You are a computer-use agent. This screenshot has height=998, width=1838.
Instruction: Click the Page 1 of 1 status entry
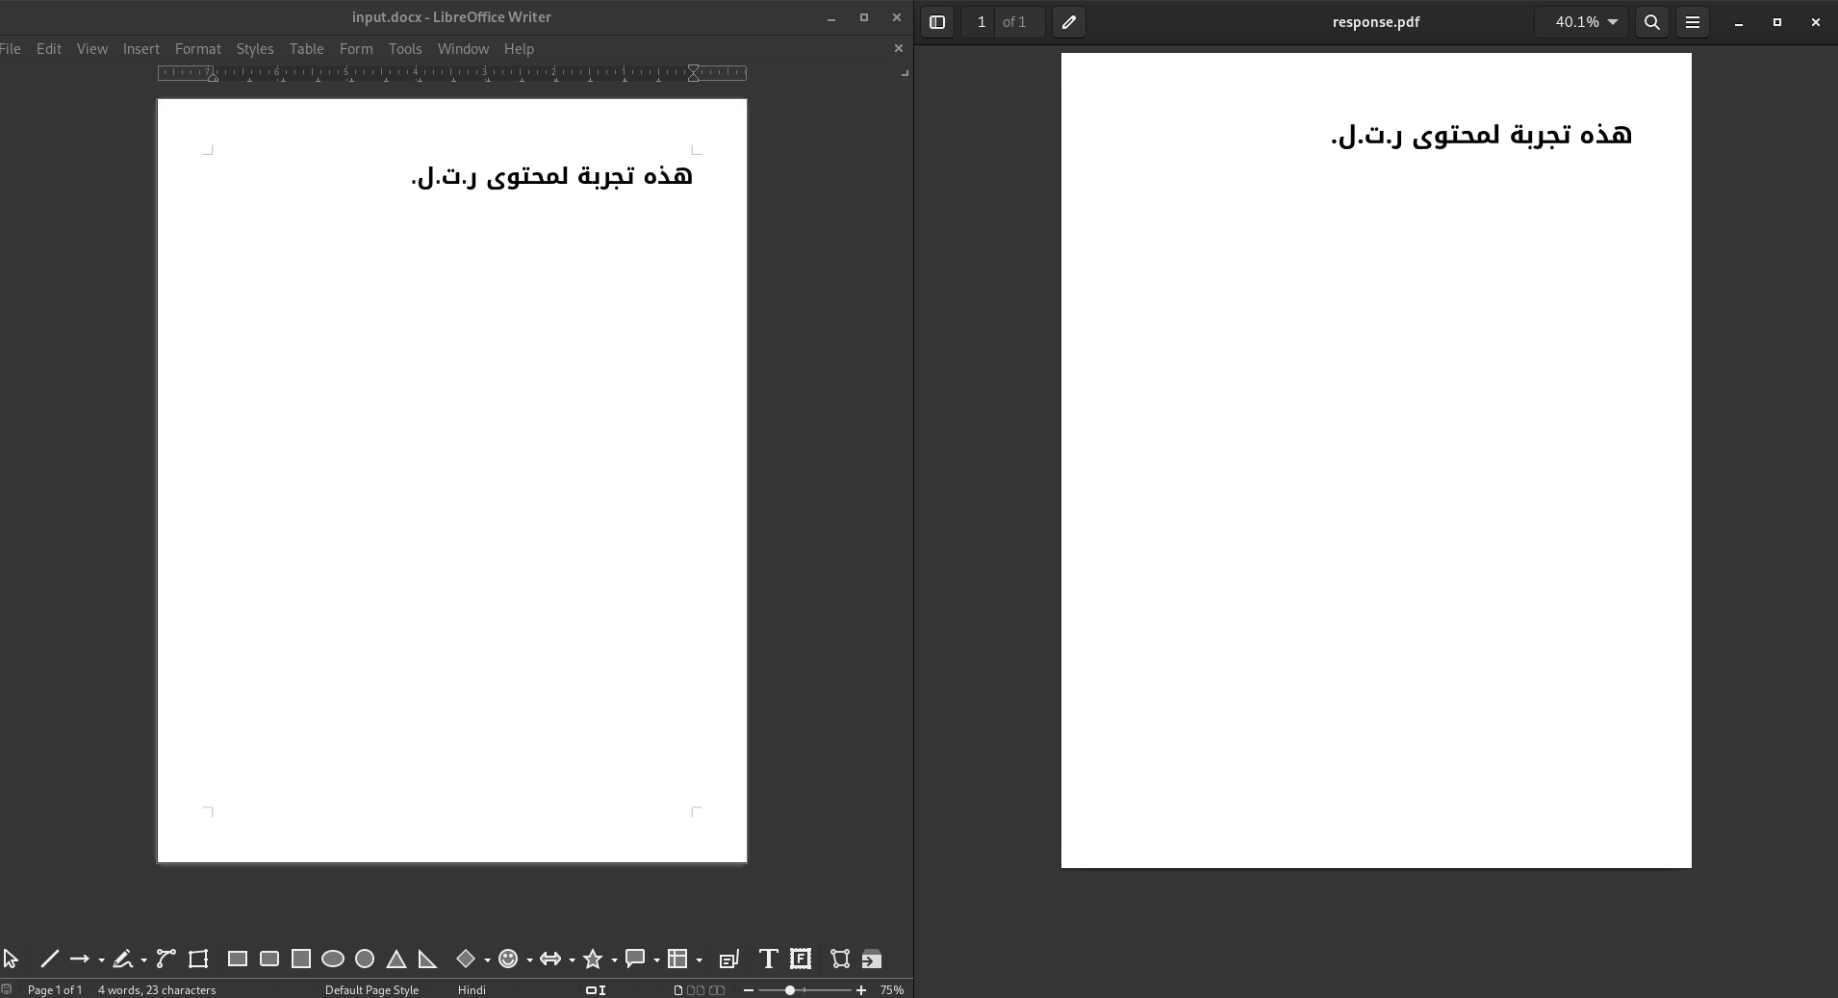point(55,989)
